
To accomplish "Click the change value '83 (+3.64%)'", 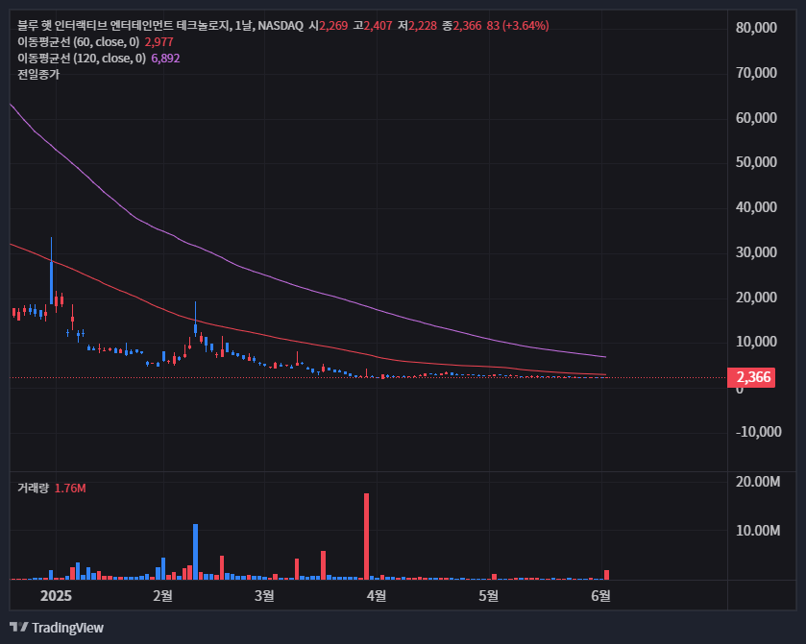I will coord(518,25).
